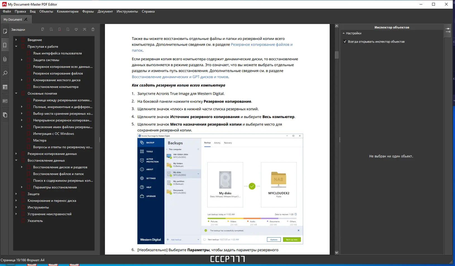Collapse all bookmarks with the up-chevron icon
This screenshot has height=266, width=455.
tap(85, 29)
